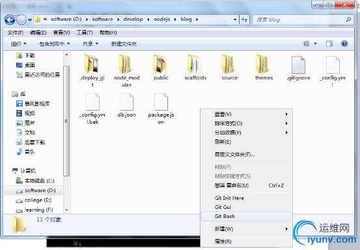Image resolution: width=360 pixels, height=250 pixels.
Task: Click the 新建文件夹 button
Action: [x=124, y=44]
